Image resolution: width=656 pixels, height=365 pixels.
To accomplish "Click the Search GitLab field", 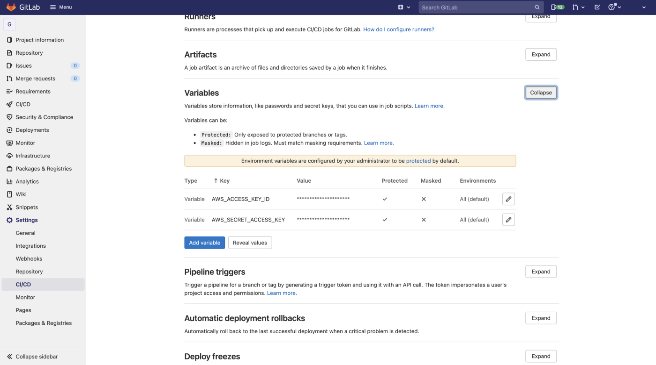I will [x=476, y=7].
